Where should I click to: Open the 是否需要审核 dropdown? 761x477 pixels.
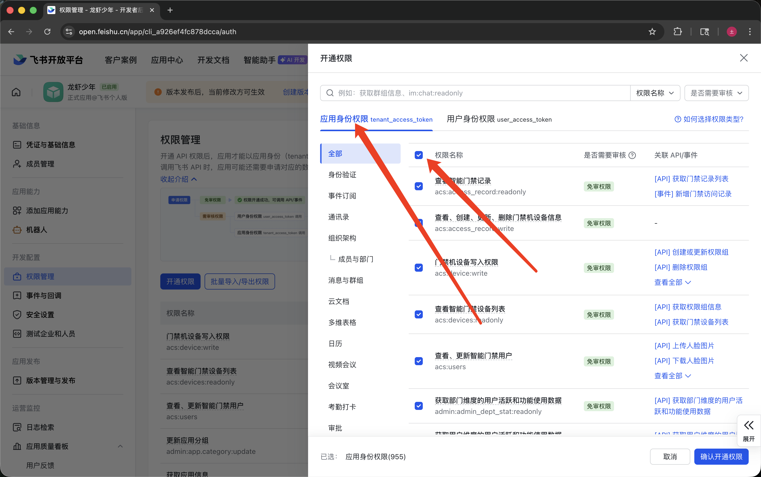(716, 93)
